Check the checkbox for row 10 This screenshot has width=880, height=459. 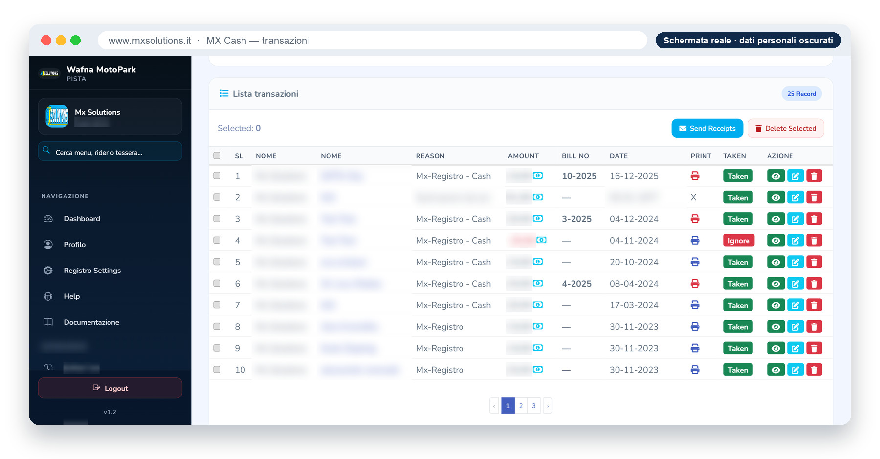point(217,369)
